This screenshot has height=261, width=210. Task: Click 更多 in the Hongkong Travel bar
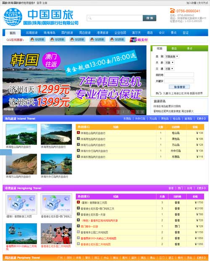click(x=201, y=188)
